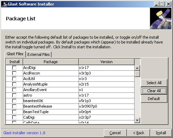This screenshot has height=138, width=173.
Task: Check the AnalysisNtuple install box
Action: 14,84
